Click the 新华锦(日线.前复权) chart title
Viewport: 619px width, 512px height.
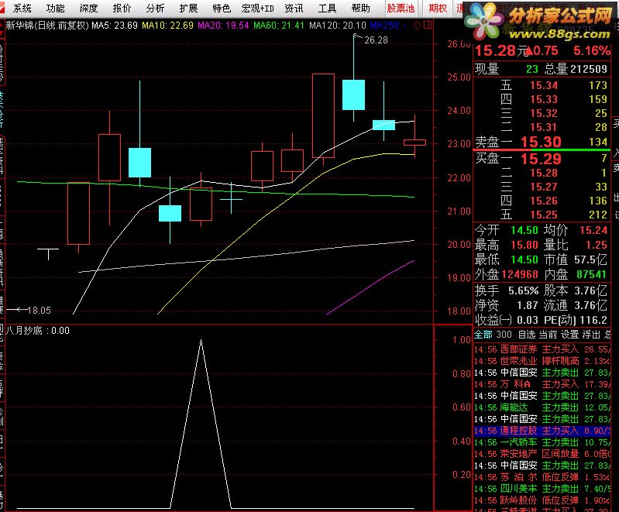pos(47,26)
